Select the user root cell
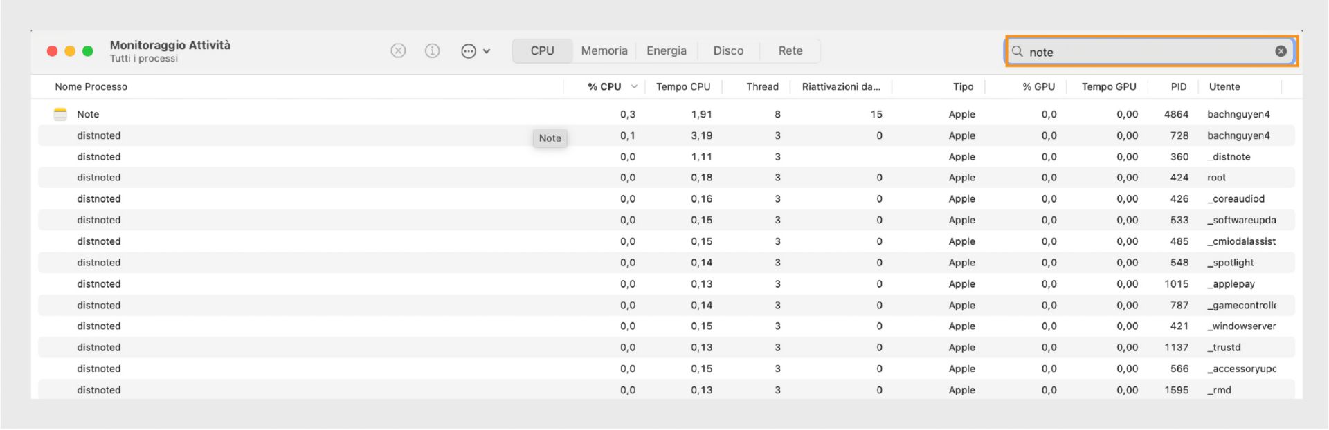 coord(1216,178)
